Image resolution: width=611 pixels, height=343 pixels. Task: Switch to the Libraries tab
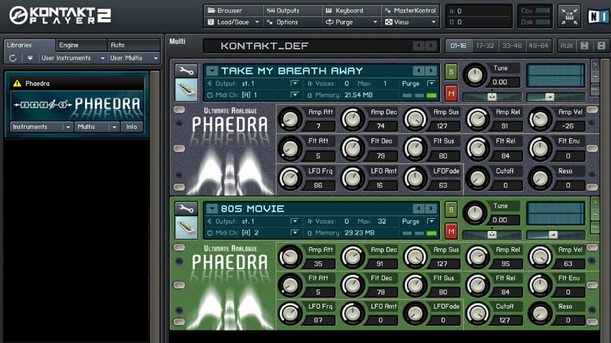click(30, 45)
